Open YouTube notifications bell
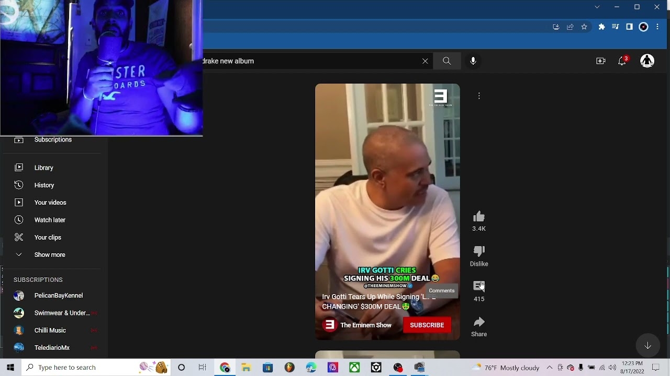 (622, 61)
